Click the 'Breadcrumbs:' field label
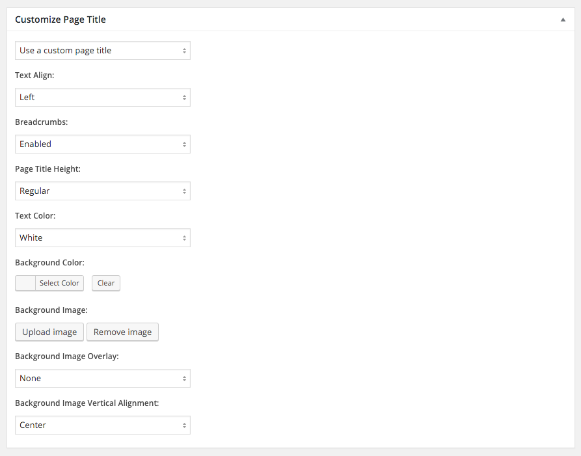The height and width of the screenshot is (456, 581). (42, 122)
